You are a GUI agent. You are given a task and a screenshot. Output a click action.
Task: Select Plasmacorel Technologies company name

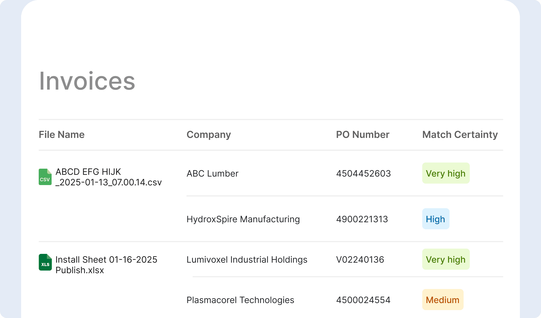(240, 300)
